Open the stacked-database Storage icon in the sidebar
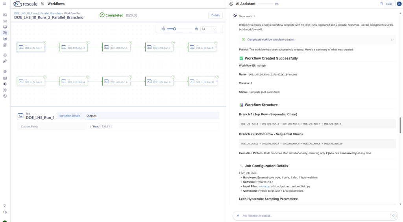Viewport: 403px width, 222px height. (5, 39)
